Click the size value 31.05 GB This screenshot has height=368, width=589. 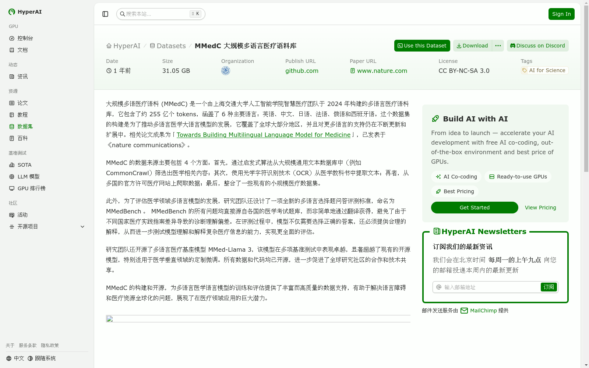(x=176, y=71)
